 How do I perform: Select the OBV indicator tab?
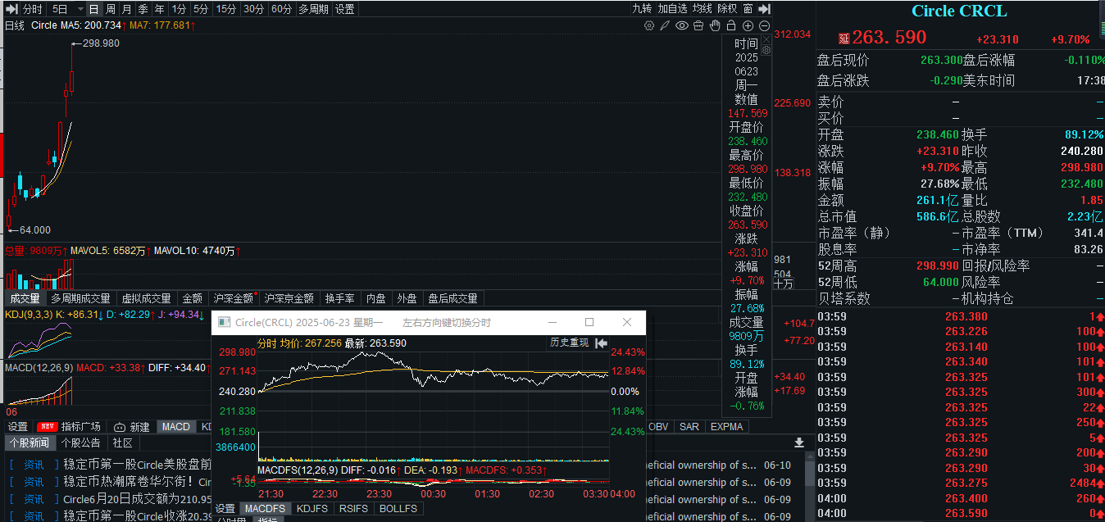pos(661,427)
